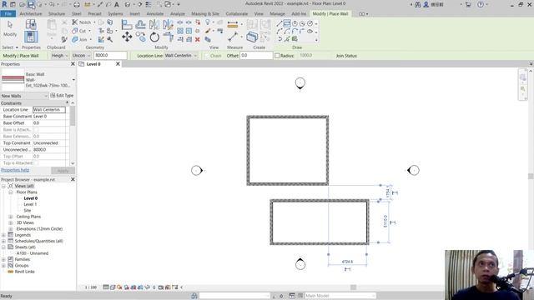Click the Cope Notch tool
The height and width of the screenshot is (300, 534).
point(82,22)
